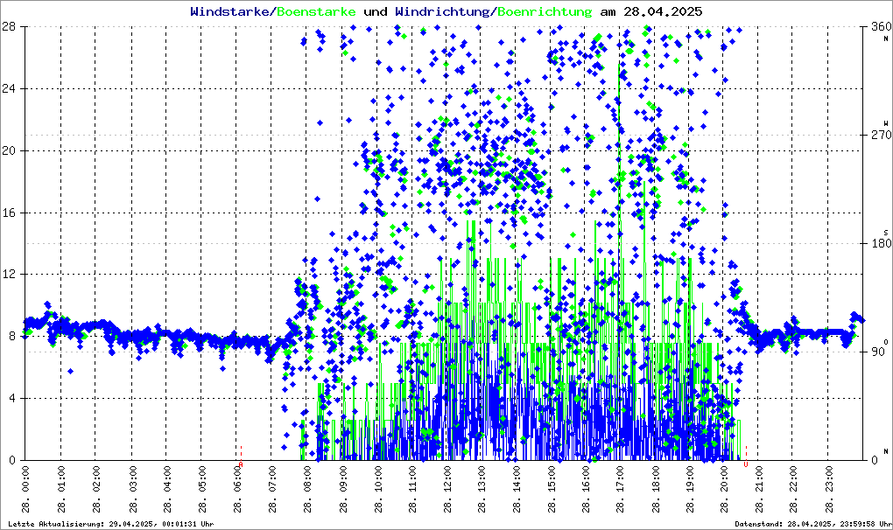Click right axis value 270
The width and height of the screenshot is (893, 530).
(881, 135)
